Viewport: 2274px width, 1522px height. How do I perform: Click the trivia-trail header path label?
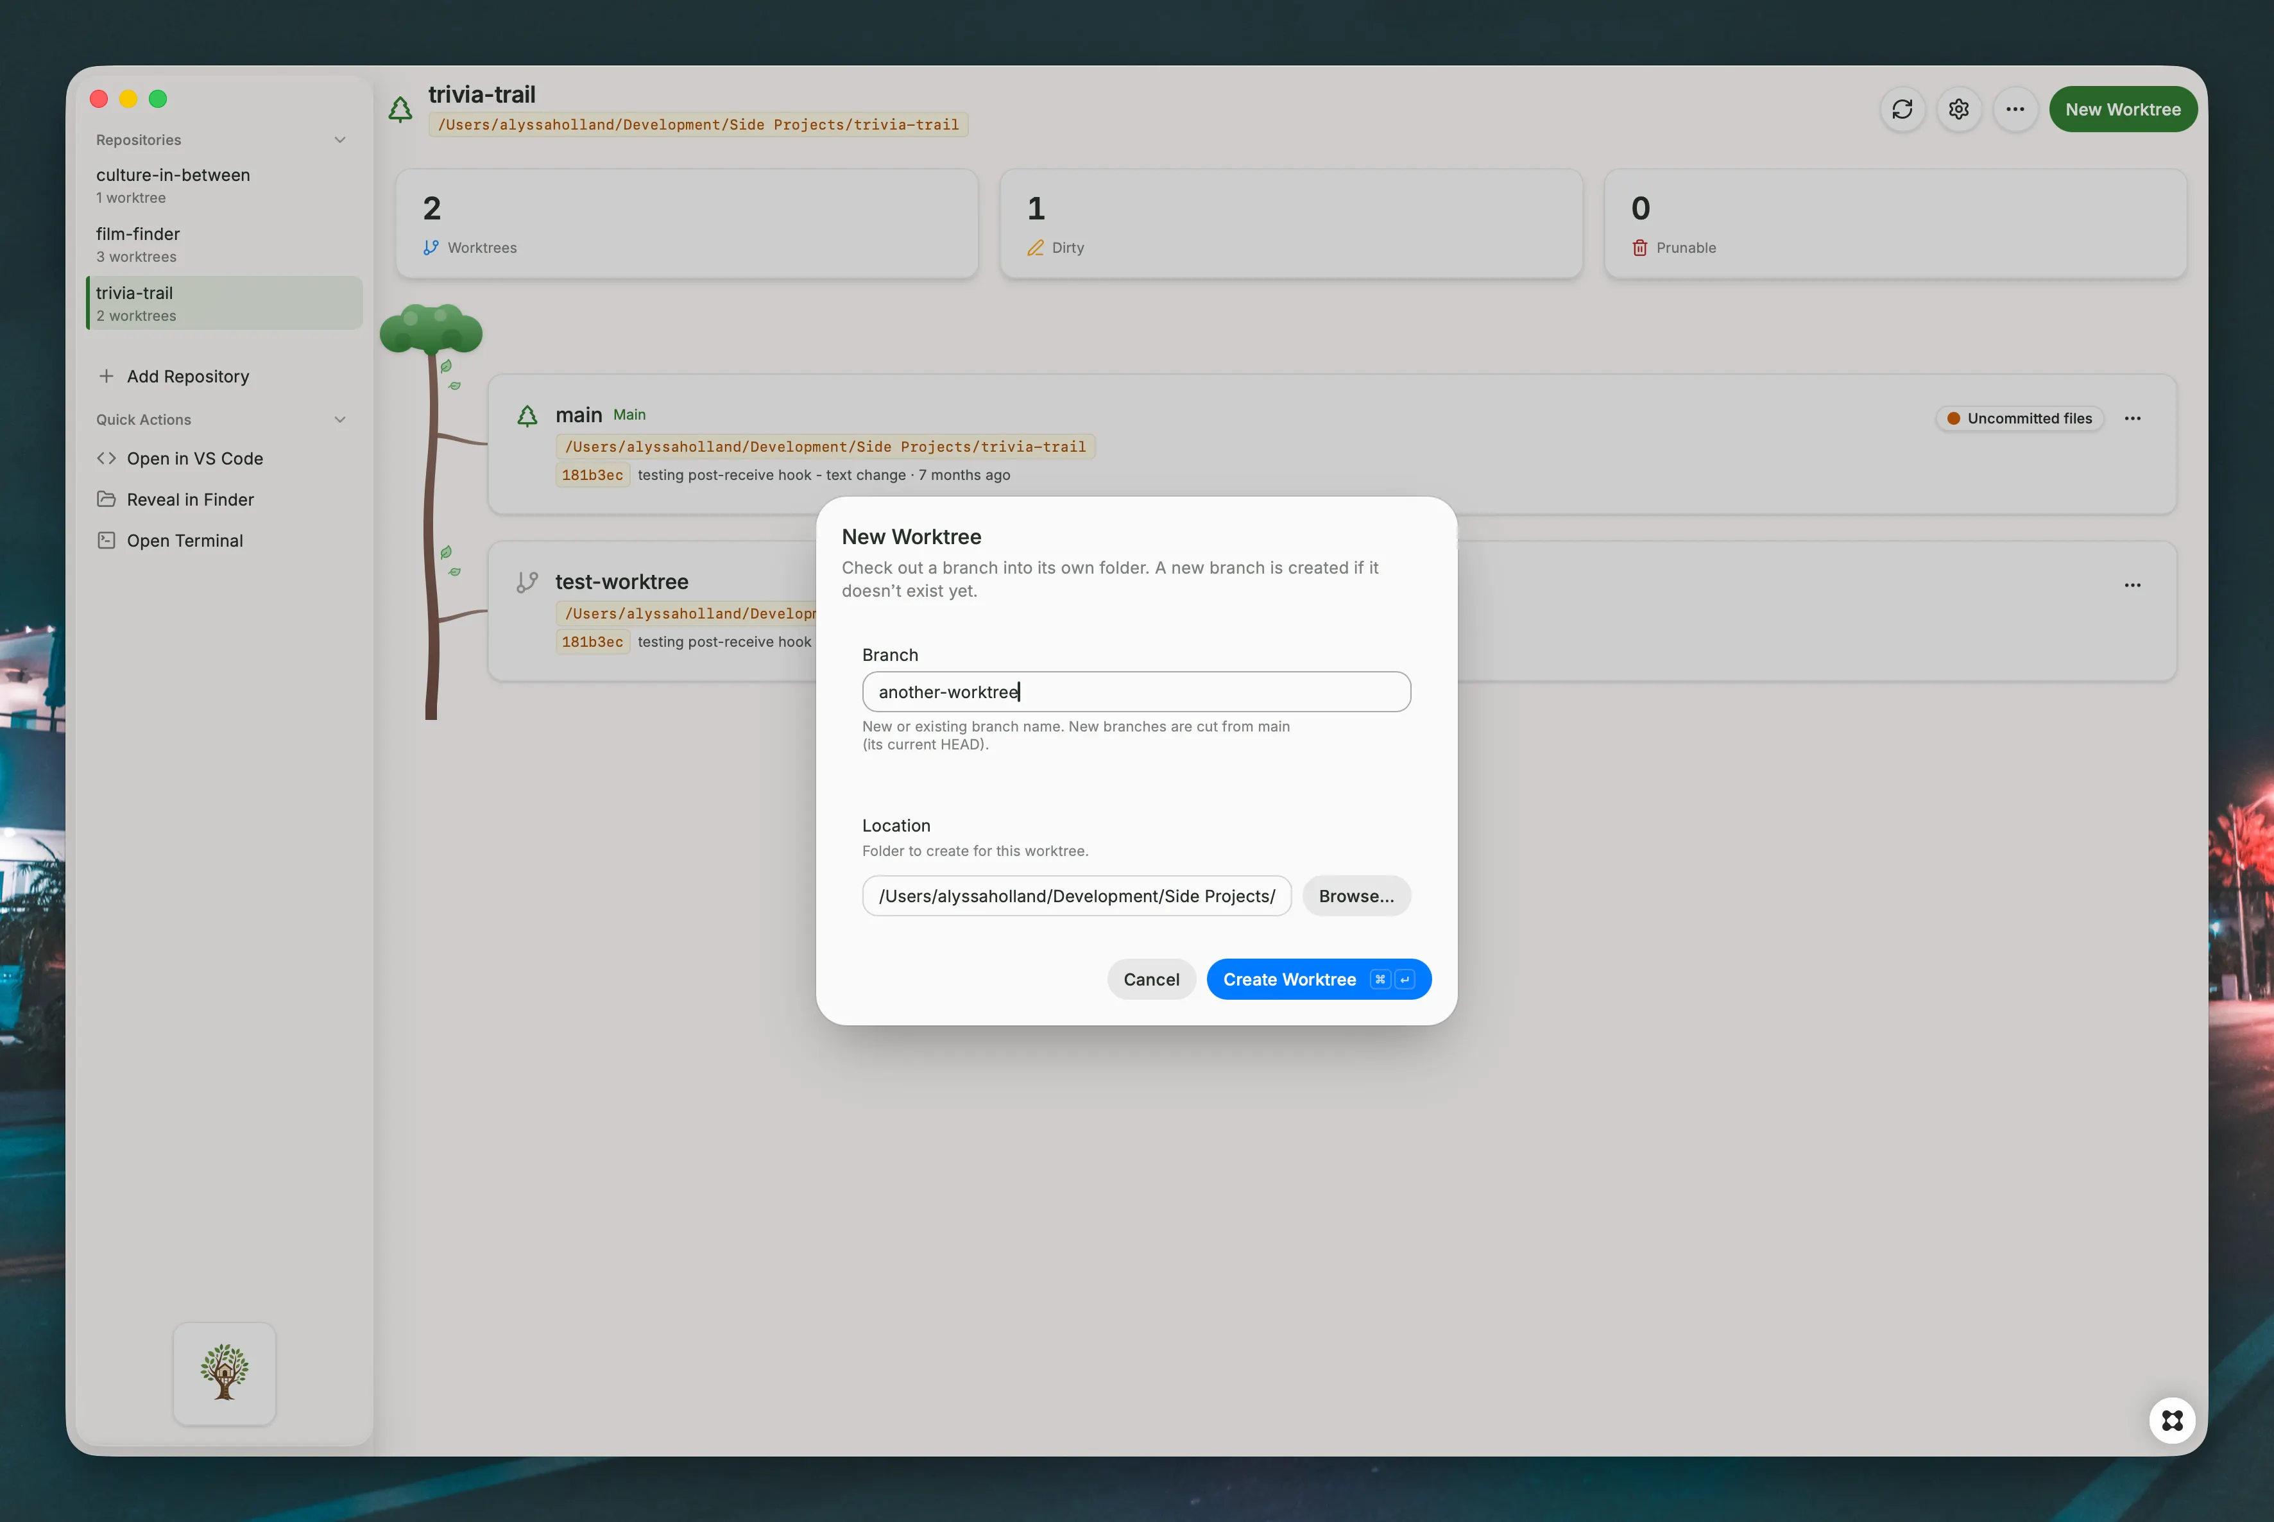coord(698,124)
